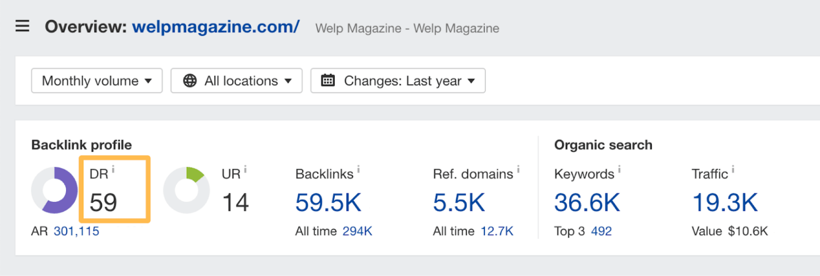The width and height of the screenshot is (820, 276).
Task: Open the Changes: Last year dropdown
Action: tap(397, 81)
